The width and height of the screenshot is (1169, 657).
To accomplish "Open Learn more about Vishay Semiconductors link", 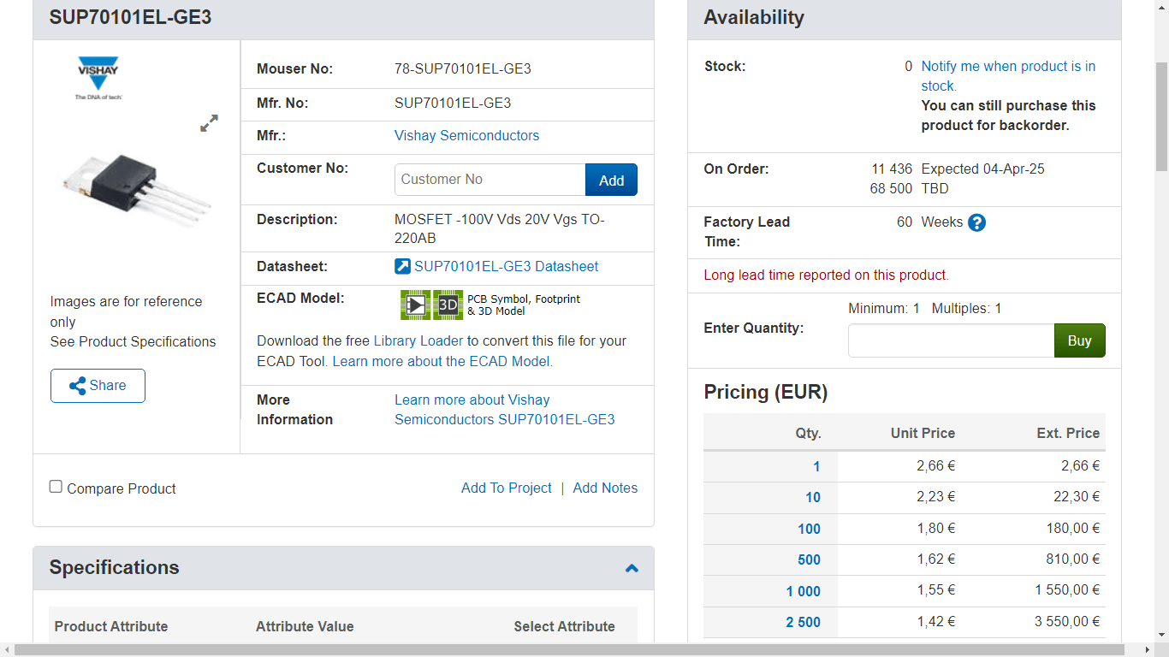I will 504,410.
